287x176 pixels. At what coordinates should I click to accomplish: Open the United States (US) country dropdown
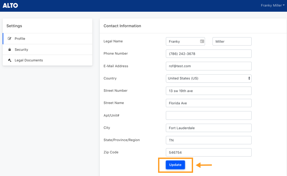pos(209,78)
